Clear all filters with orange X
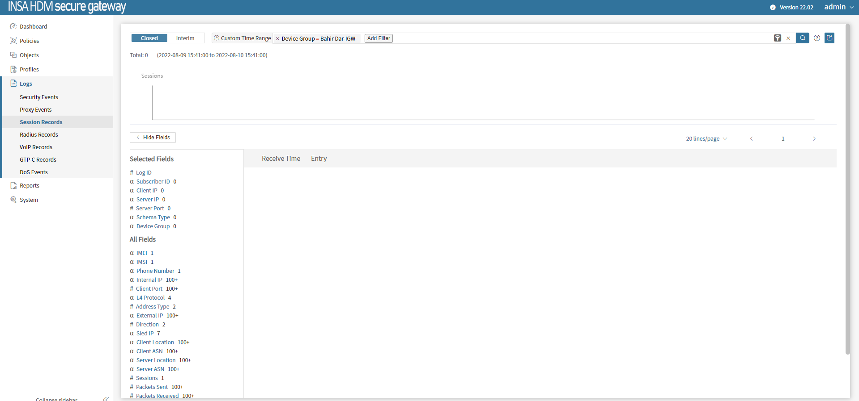Viewport: 859px width, 401px height. [788, 38]
